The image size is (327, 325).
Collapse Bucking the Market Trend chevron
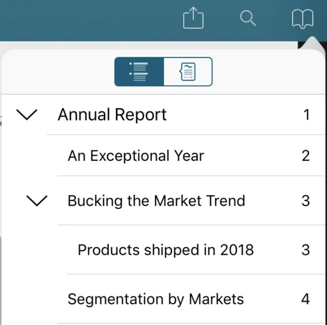[x=37, y=201]
